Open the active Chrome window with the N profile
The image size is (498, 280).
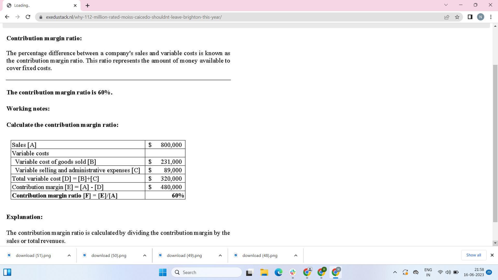click(x=336, y=272)
